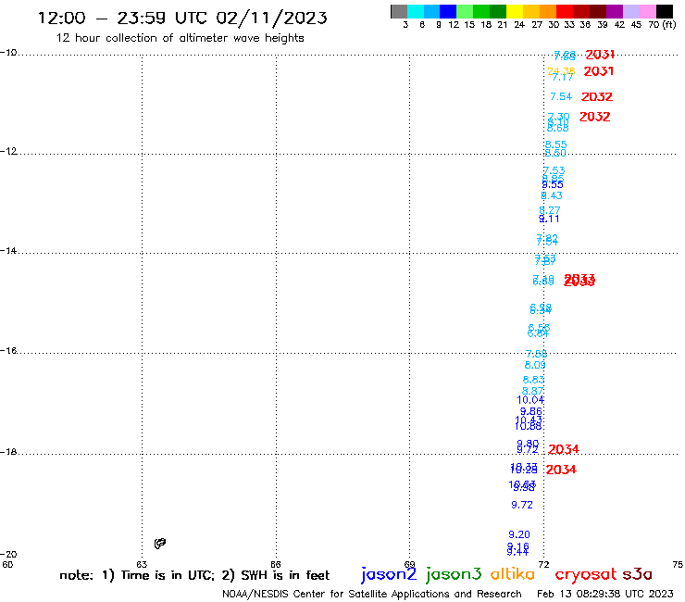Click the -20 latitude axis label

click(8, 555)
